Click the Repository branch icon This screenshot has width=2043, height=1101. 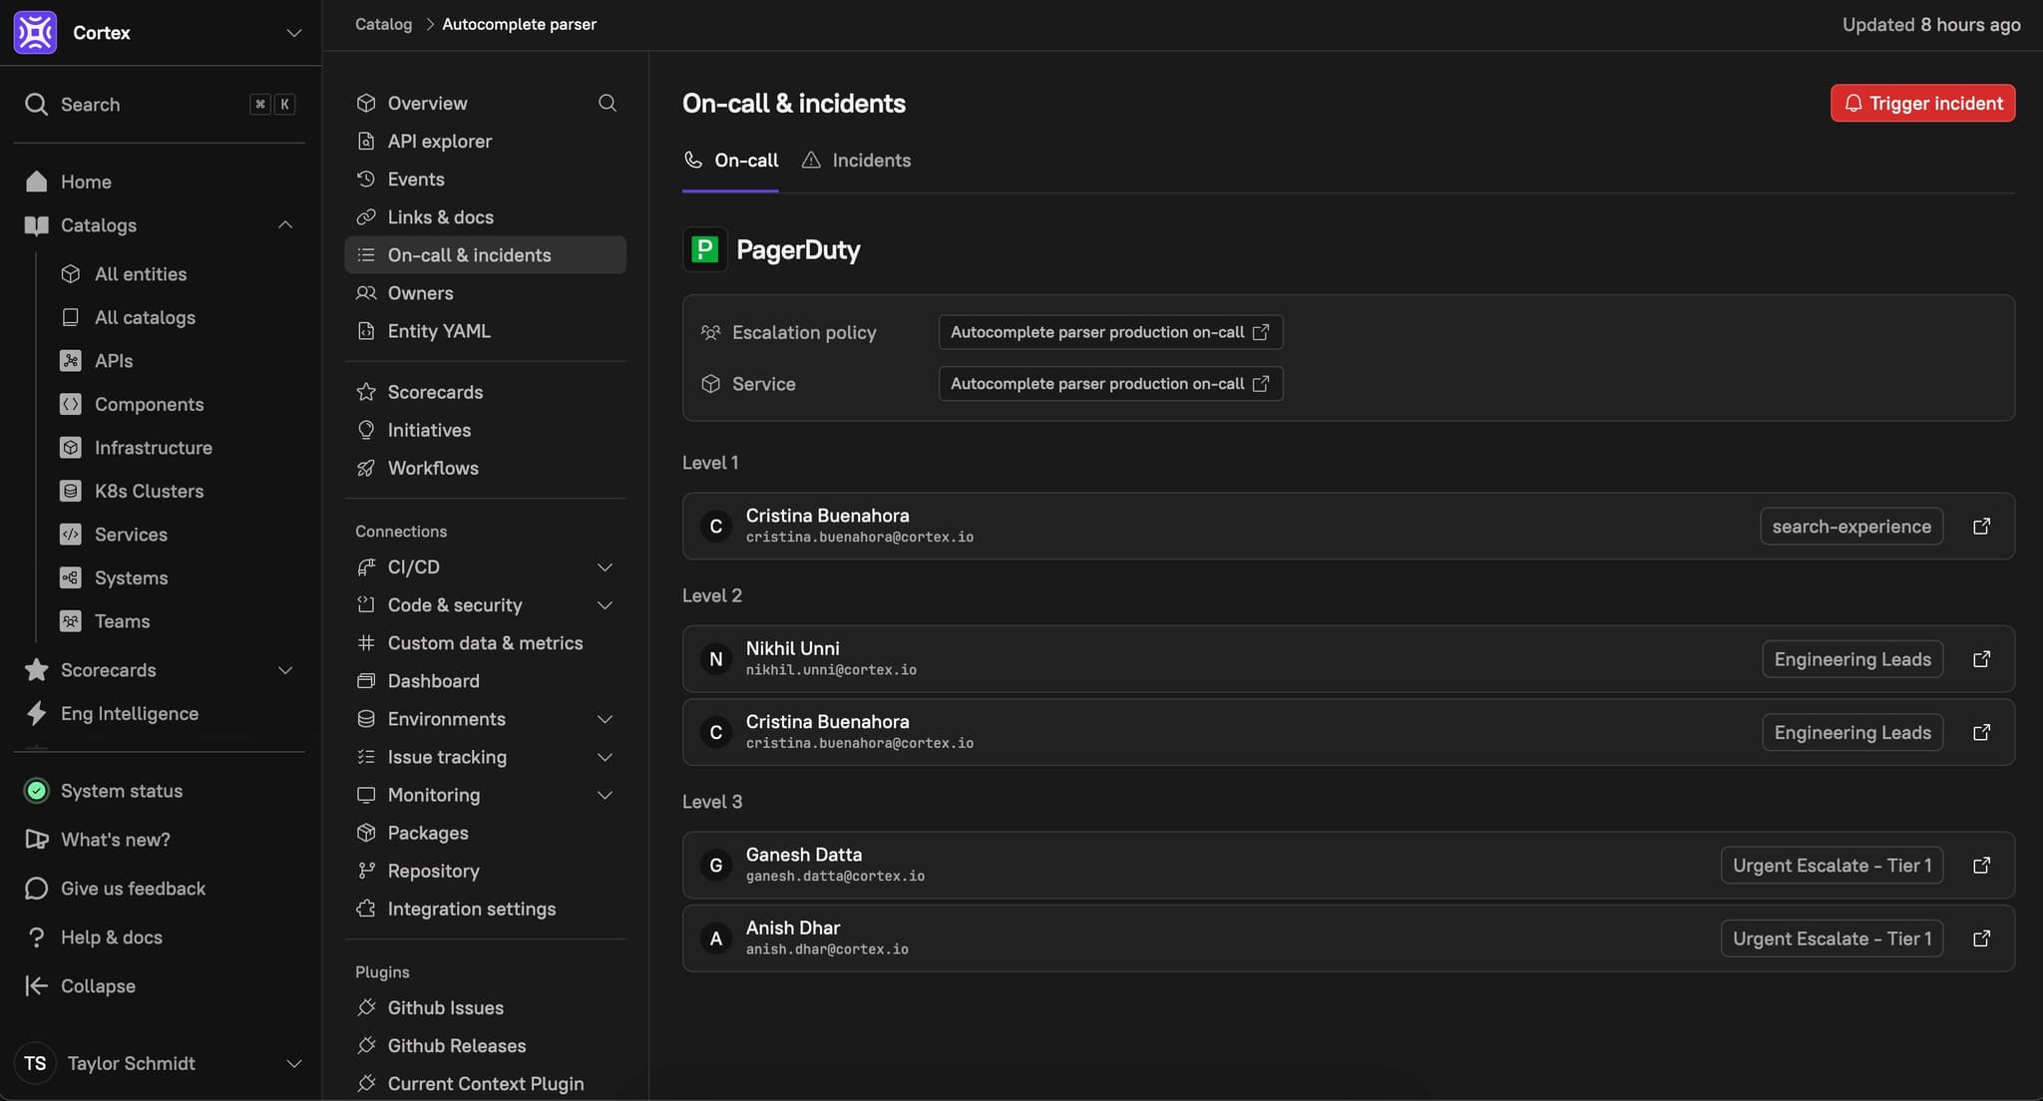click(366, 871)
